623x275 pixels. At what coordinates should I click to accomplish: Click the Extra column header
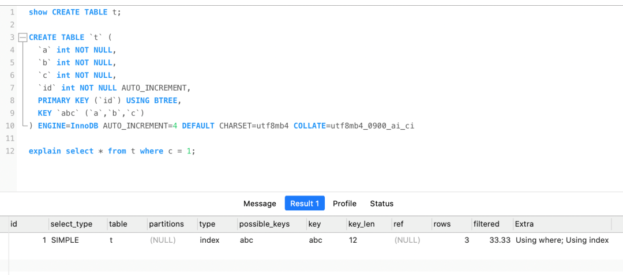click(524, 224)
